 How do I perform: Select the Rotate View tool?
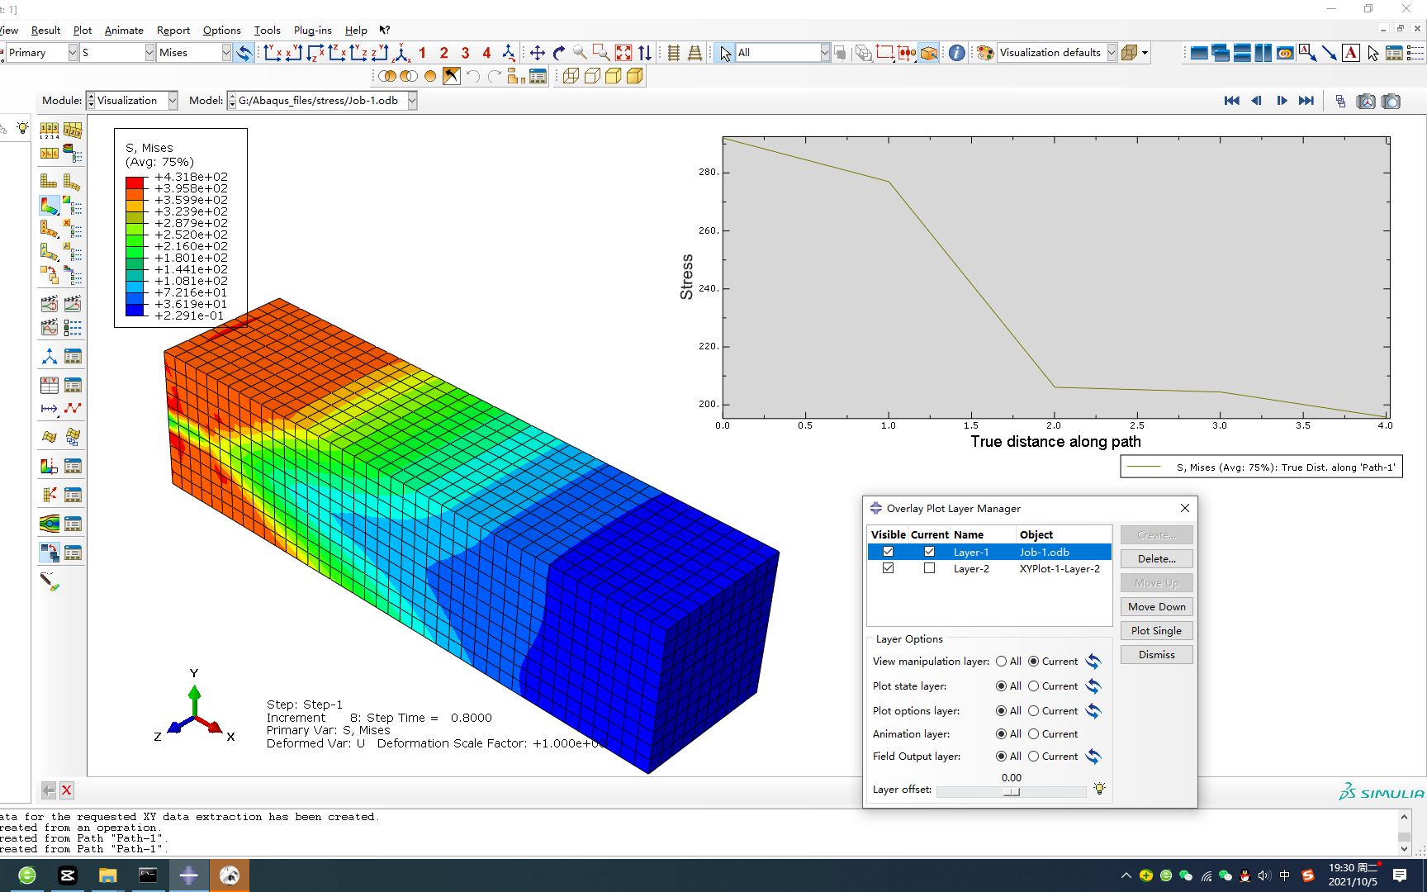559,52
